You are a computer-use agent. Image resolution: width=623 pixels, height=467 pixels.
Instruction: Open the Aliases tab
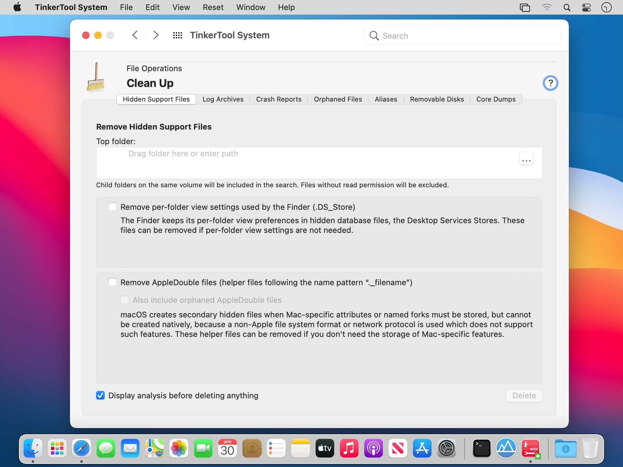(x=386, y=99)
